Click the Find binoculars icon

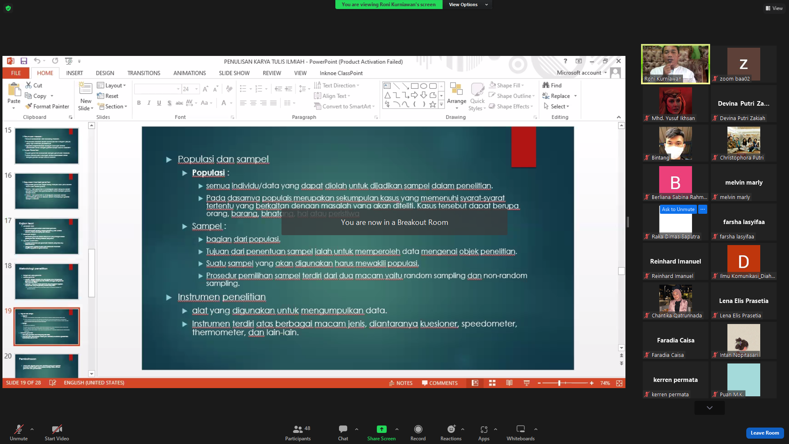546,85
